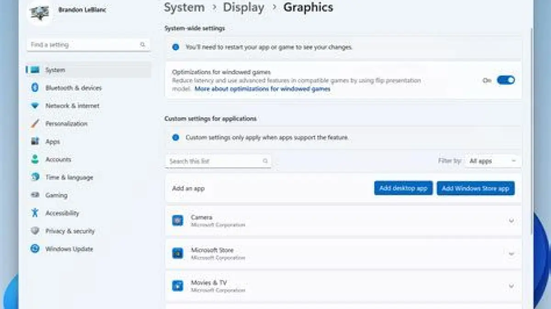Viewport: 551px width, 309px height.
Task: Select the Accounts person icon
Action: (35, 160)
